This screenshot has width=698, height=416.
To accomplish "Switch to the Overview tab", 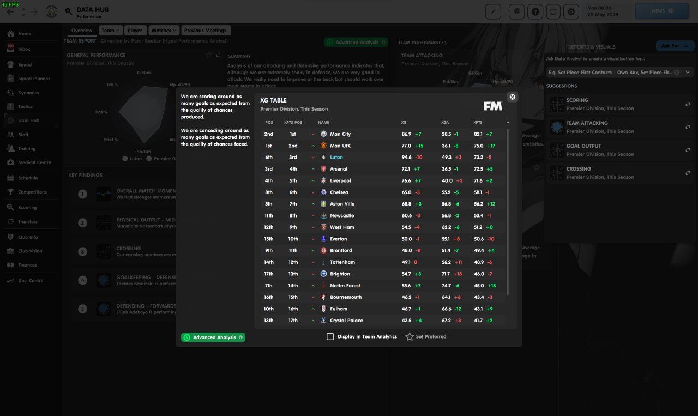I will click(82, 31).
